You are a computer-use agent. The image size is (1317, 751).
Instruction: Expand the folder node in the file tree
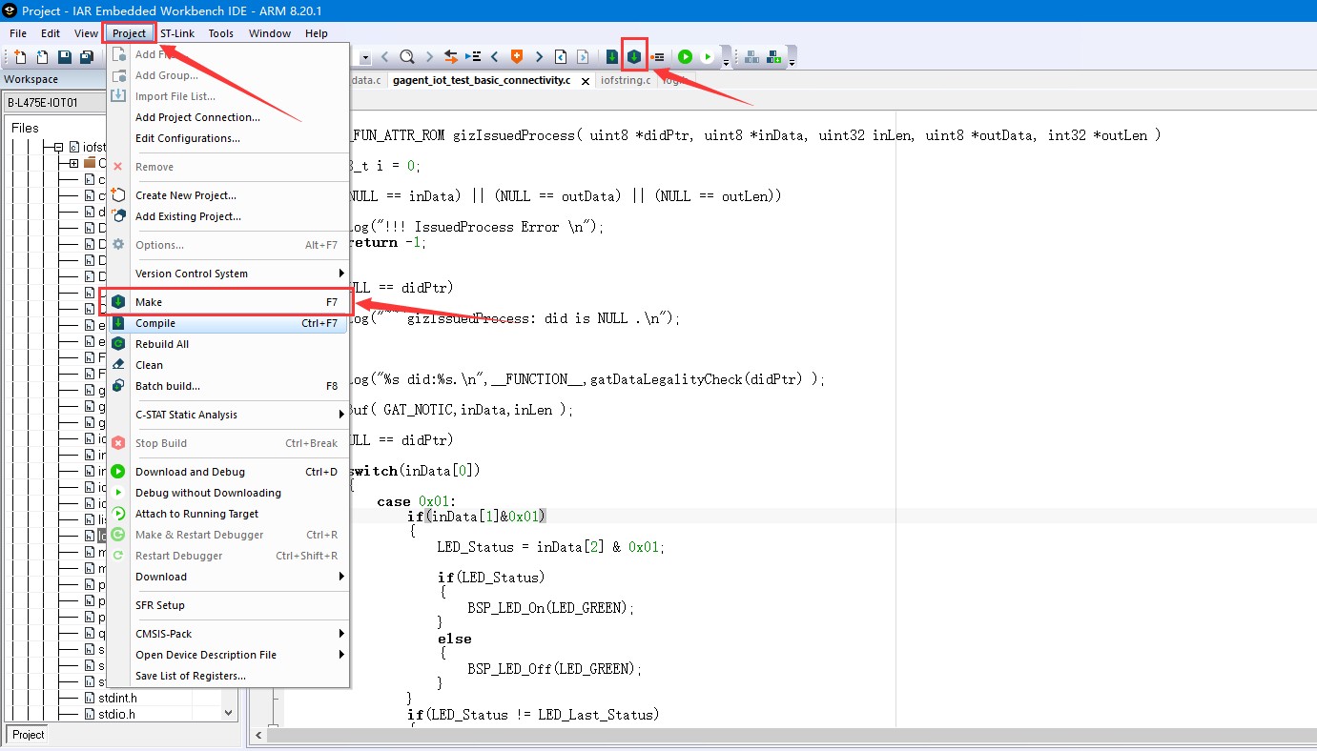click(x=73, y=163)
